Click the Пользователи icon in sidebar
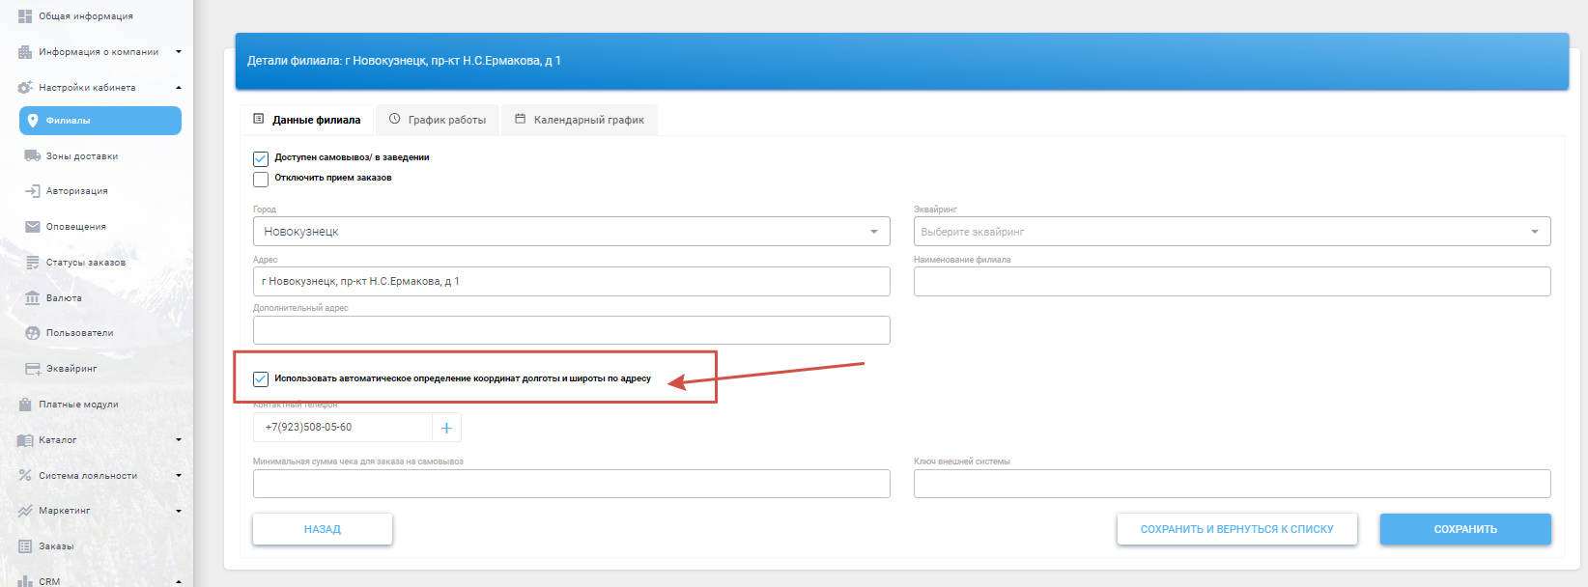Screen dimensions: 1588x587 (32, 333)
